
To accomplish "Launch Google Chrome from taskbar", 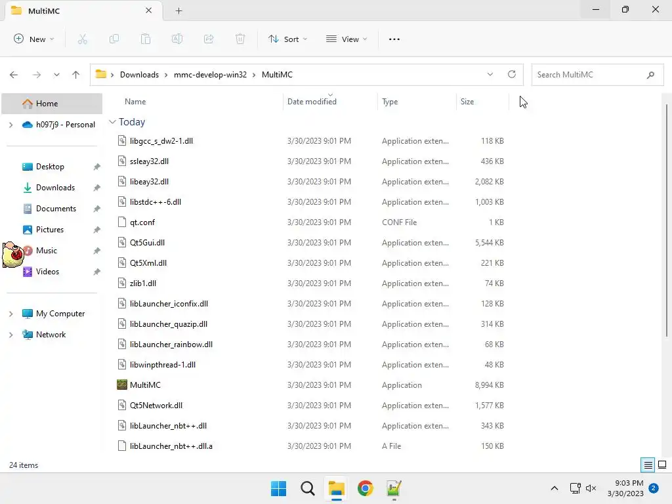I will click(365, 488).
